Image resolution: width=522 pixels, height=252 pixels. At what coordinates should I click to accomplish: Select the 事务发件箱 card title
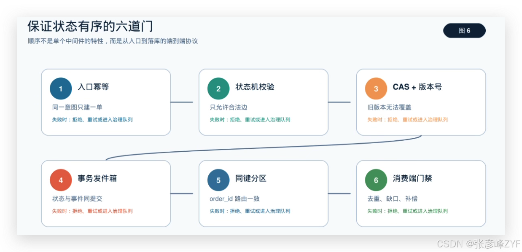coord(97,178)
